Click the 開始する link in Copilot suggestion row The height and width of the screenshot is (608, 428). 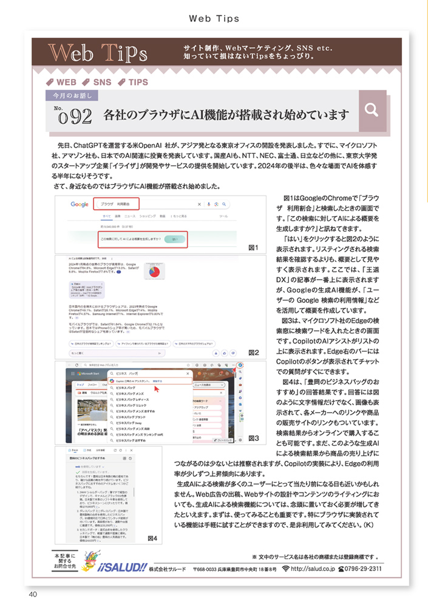click(x=157, y=381)
